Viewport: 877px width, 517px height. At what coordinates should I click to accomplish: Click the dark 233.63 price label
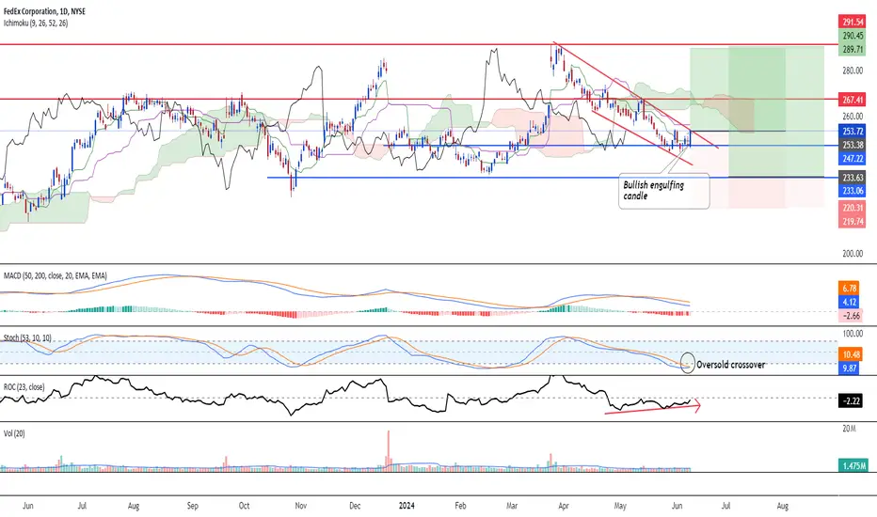tap(853, 178)
